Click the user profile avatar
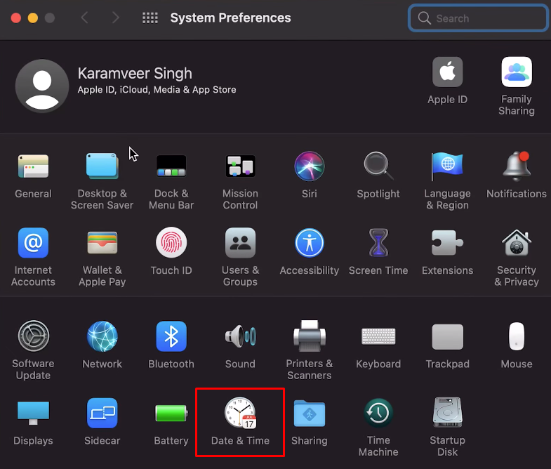Screen dimensions: 551x469 42,86
